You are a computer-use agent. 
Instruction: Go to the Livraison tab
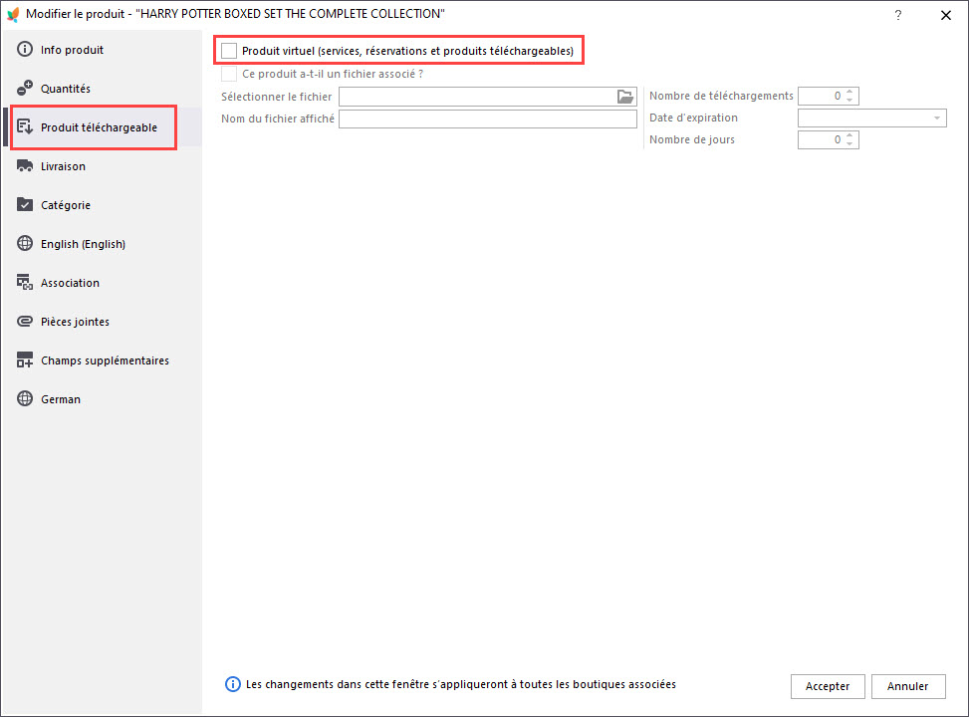pyautogui.click(x=102, y=166)
